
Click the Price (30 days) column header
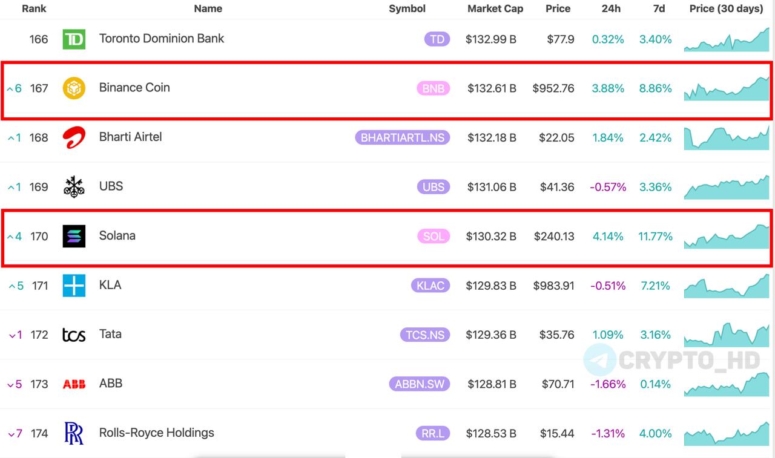pos(726,8)
